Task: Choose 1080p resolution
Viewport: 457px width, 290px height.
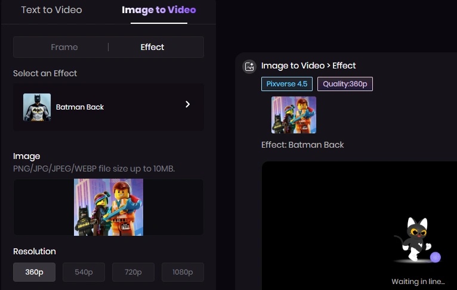Action: 183,272
